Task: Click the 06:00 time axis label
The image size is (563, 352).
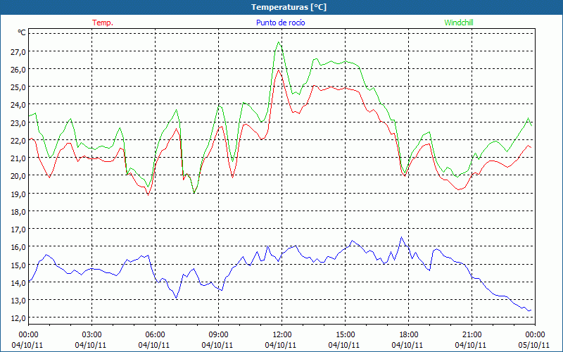Action: coord(155,335)
